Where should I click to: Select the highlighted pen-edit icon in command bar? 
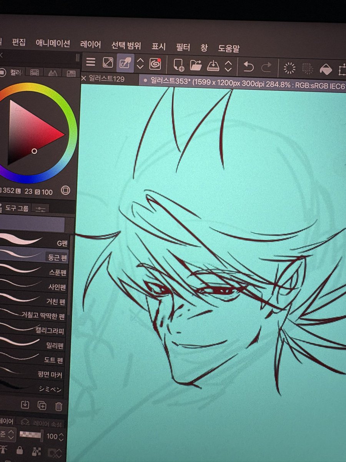coord(125,64)
